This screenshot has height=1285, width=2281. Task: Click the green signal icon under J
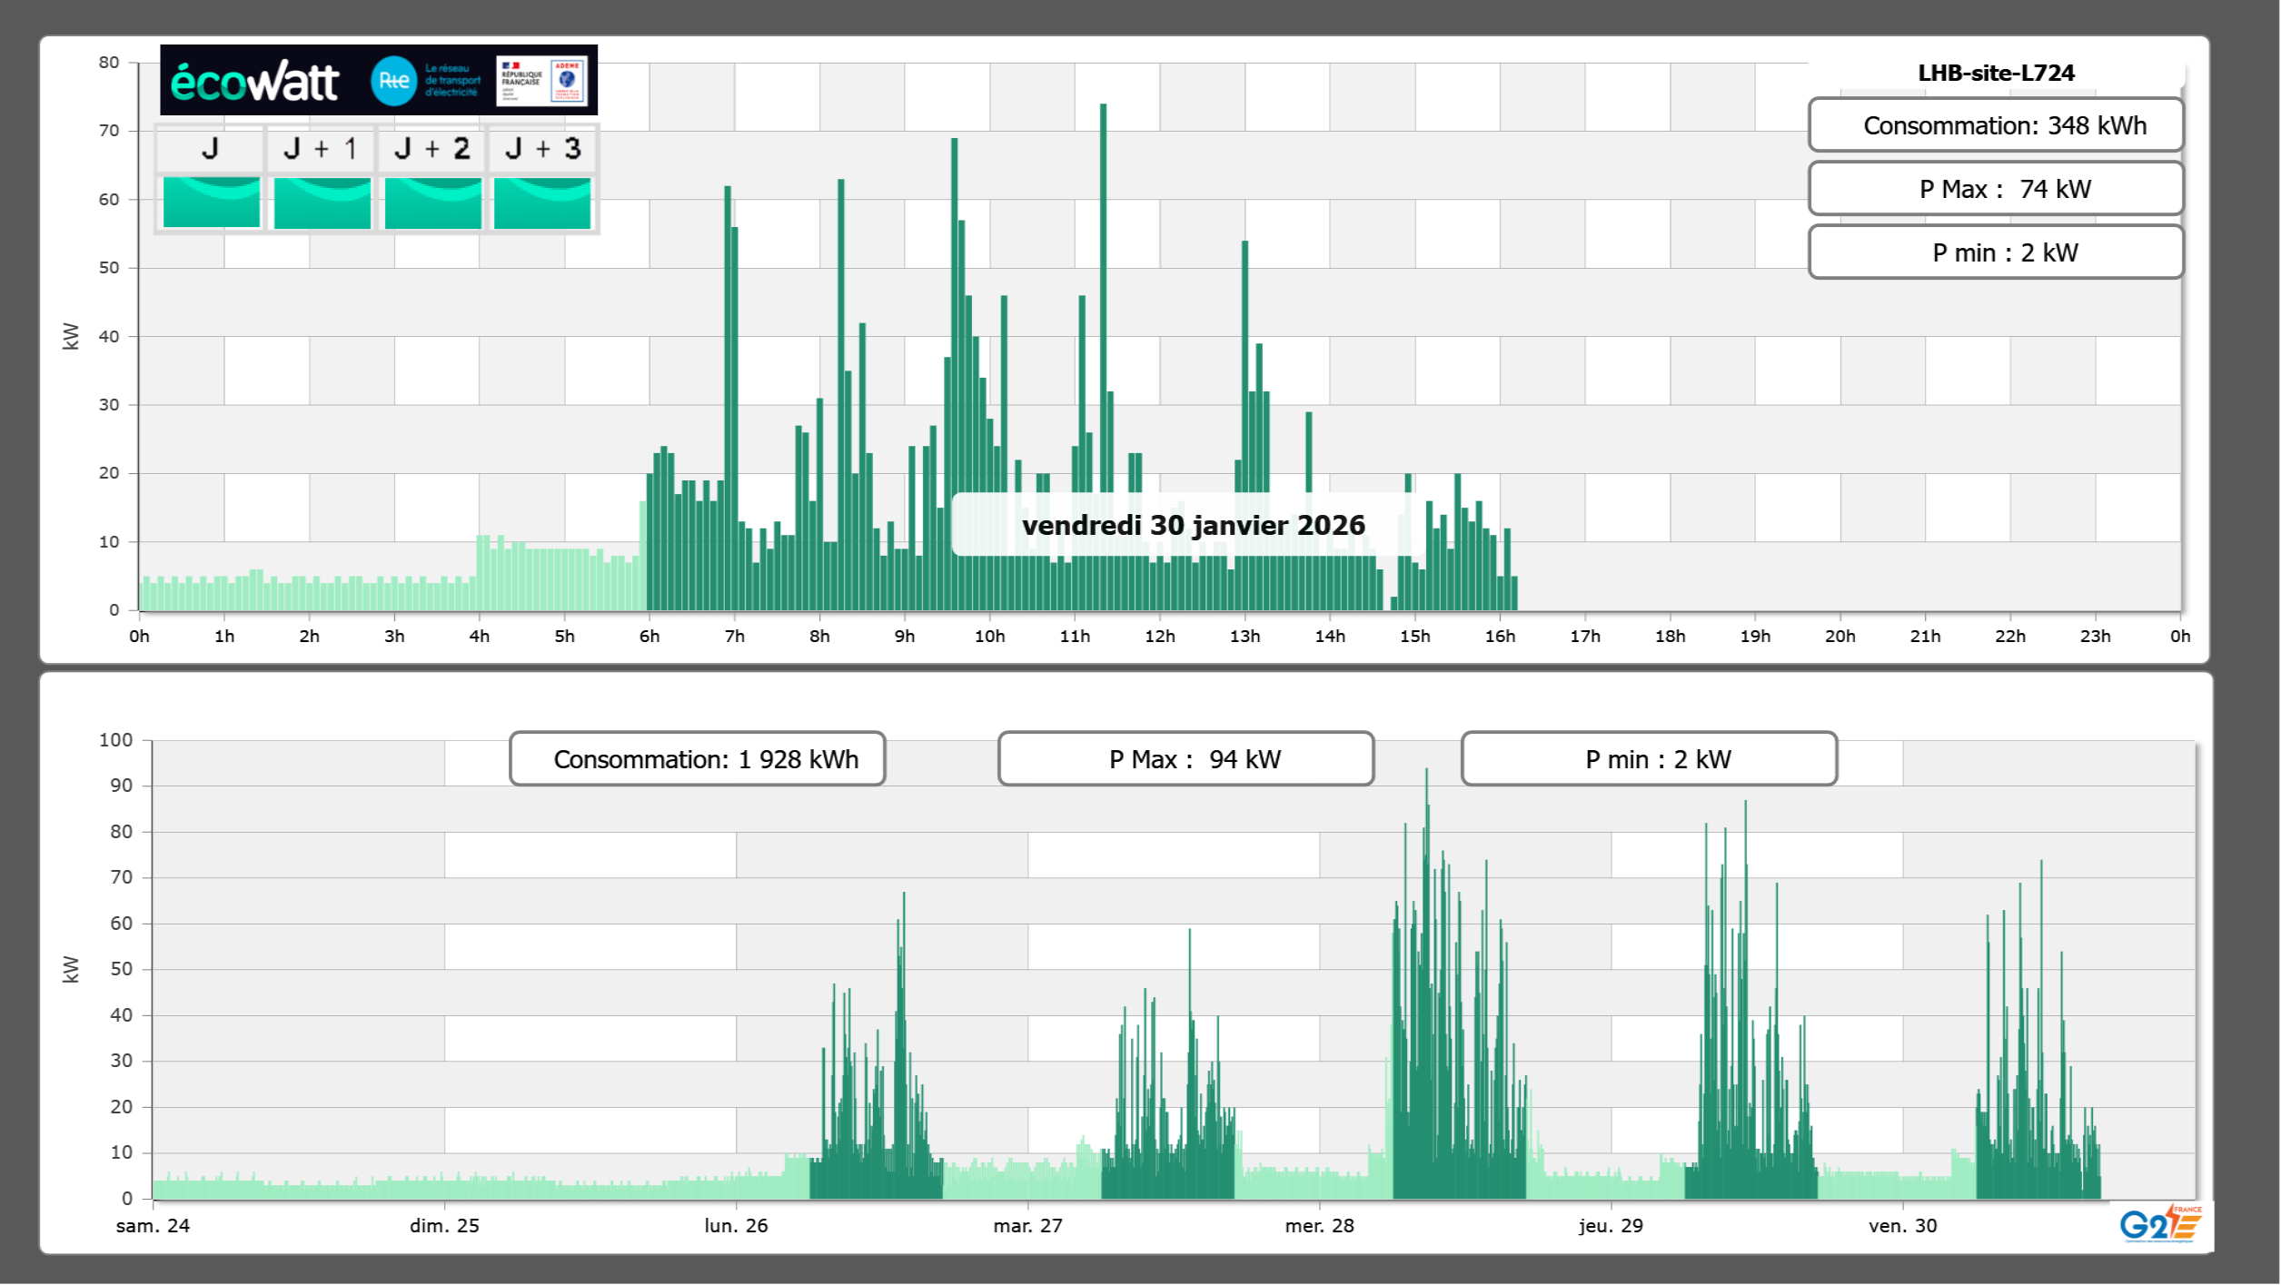211,203
